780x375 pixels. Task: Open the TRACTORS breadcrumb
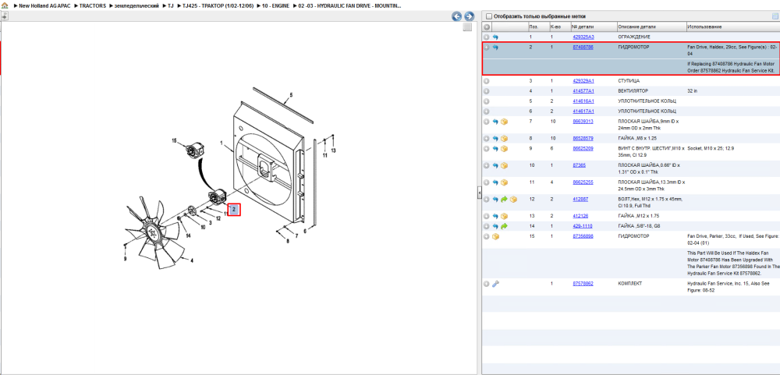(93, 5)
